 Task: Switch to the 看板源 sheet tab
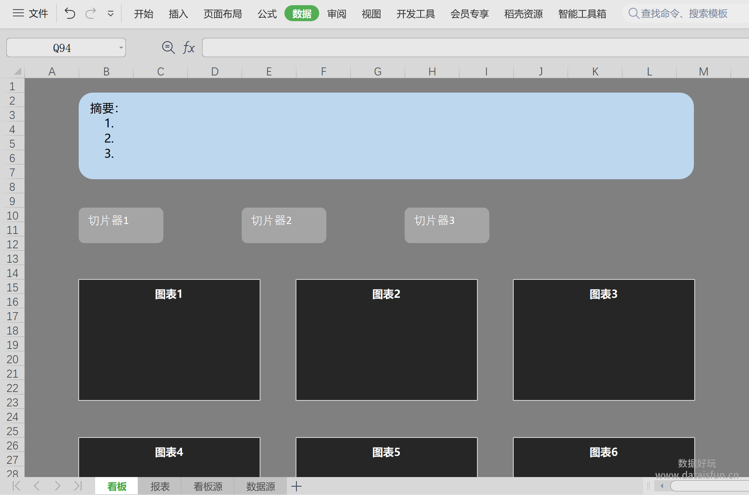pyautogui.click(x=208, y=486)
